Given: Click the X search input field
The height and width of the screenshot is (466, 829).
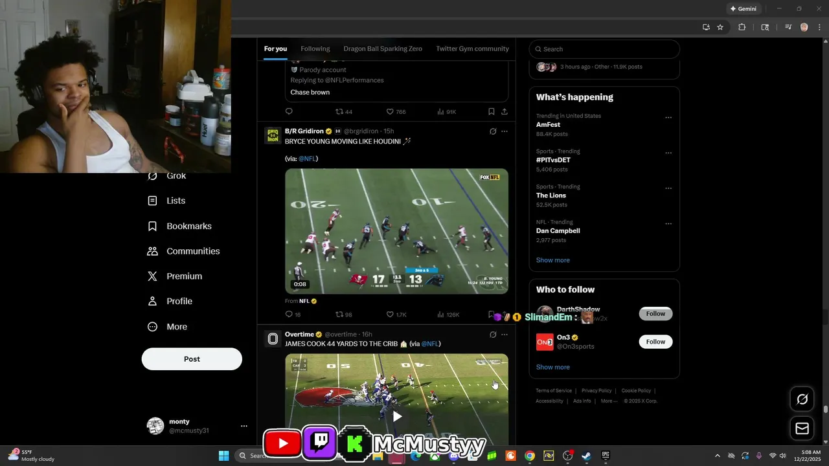Looking at the screenshot, I should click(604, 49).
